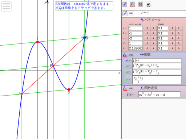Click the f(x) definition input field
186x139 pixels.
pyautogui.click(x=159, y=94)
